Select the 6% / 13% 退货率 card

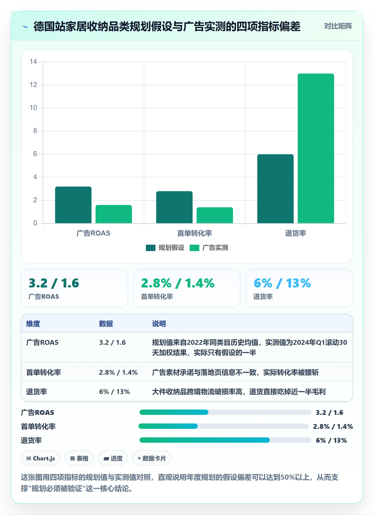(299, 288)
